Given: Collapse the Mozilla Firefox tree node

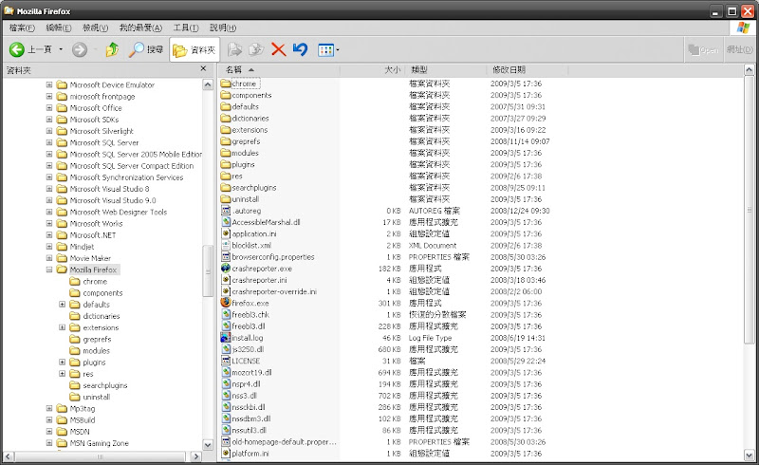Looking at the screenshot, I should coord(49,270).
